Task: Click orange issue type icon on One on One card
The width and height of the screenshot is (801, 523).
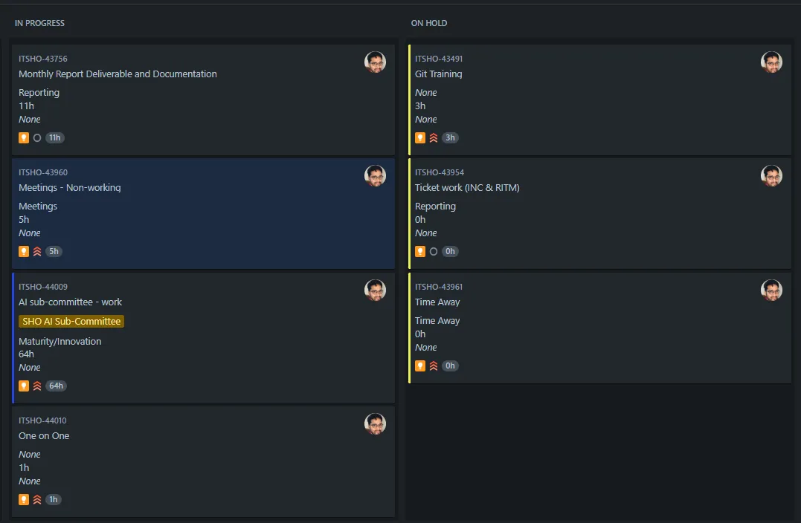Action: pyautogui.click(x=24, y=499)
